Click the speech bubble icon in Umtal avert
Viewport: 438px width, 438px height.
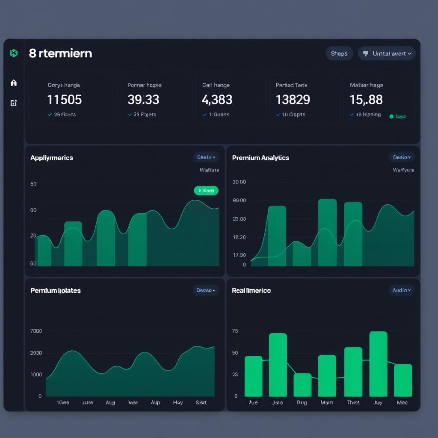click(x=365, y=53)
